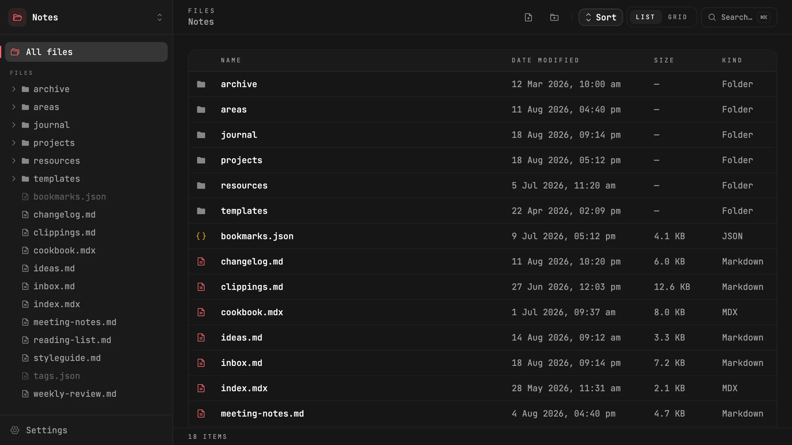Open the Sort menu
792x445 pixels.
[x=600, y=17]
